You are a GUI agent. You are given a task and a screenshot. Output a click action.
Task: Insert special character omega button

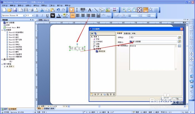coord(179,46)
